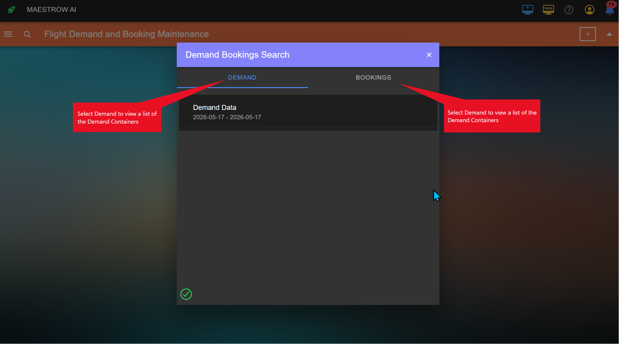
Task: Close the Demand Bookings Search dialog
Action: click(429, 55)
